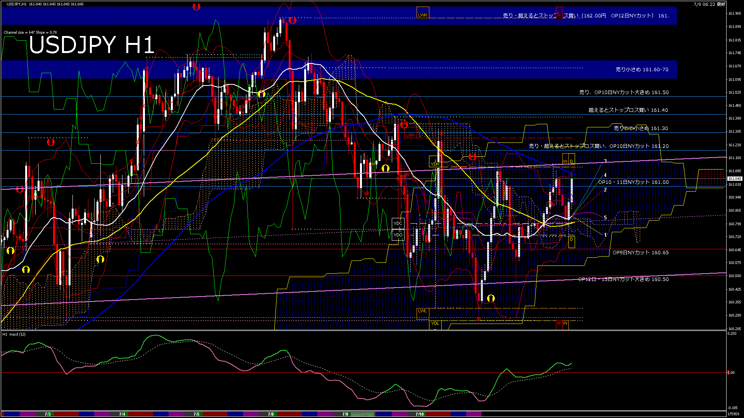744x418 pixels.
Task: Select the white YDC label box
Action: 398,223
